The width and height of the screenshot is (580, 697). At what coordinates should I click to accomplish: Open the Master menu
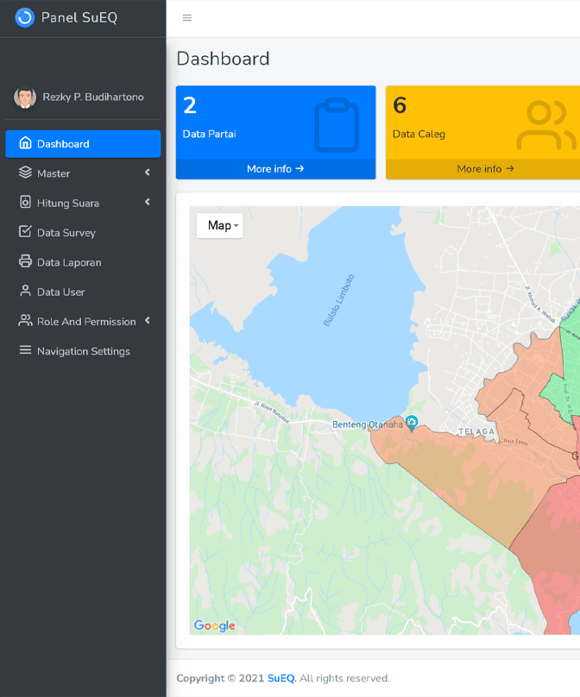click(83, 173)
